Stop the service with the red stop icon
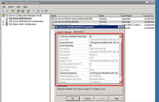 coord(42,11)
